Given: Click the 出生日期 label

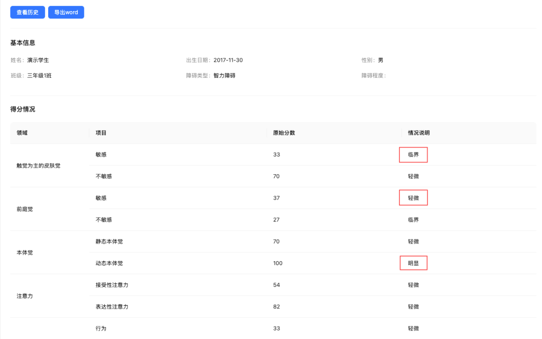Looking at the screenshot, I should [x=198, y=60].
